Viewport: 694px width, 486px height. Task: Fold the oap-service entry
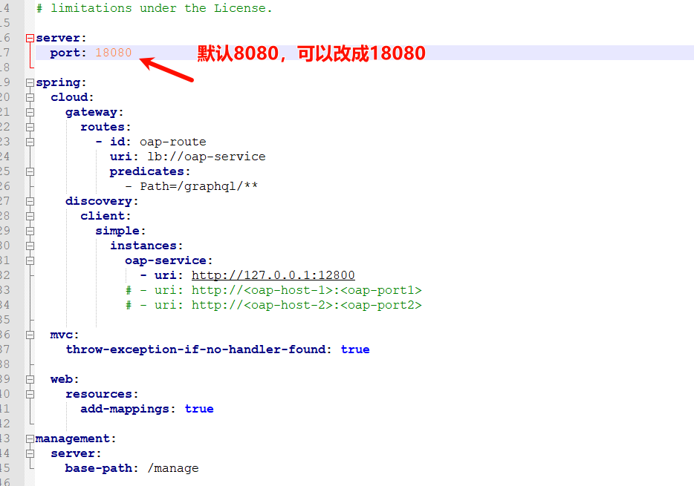coord(30,260)
